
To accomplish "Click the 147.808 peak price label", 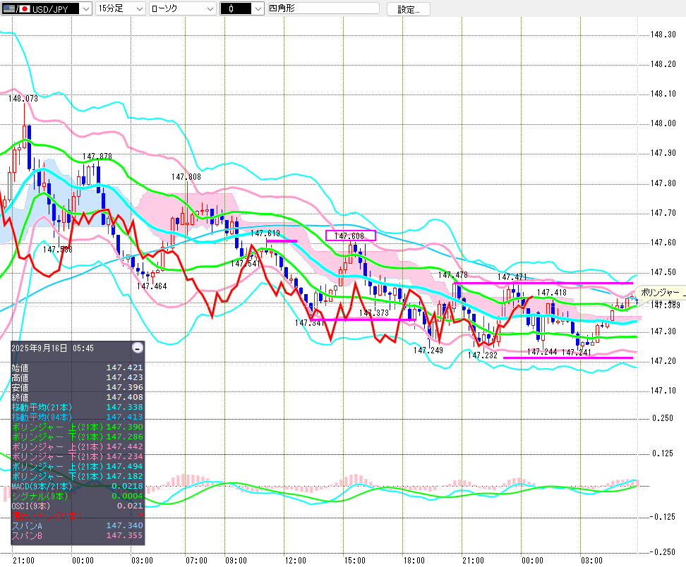I will 186,177.
